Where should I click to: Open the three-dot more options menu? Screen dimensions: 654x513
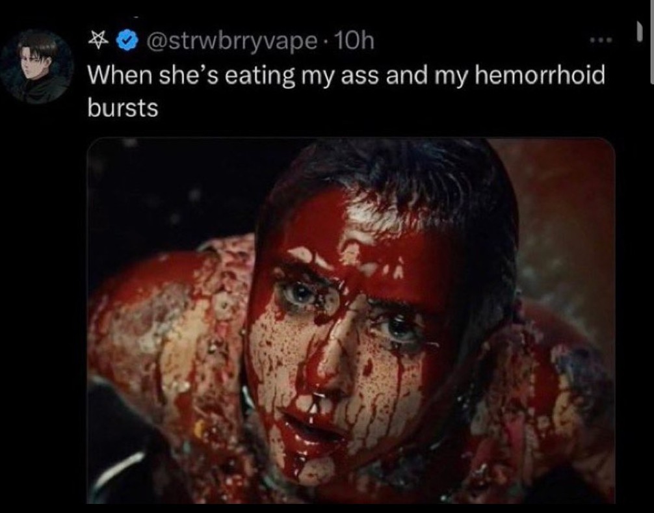click(598, 41)
